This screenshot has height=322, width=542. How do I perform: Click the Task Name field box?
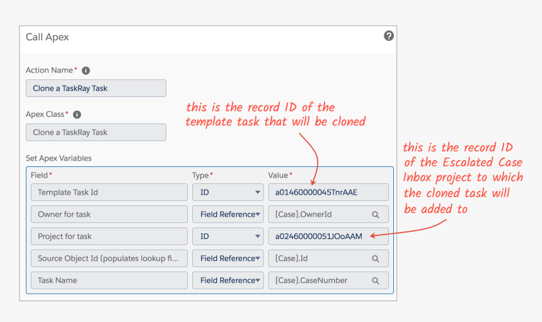(109, 280)
